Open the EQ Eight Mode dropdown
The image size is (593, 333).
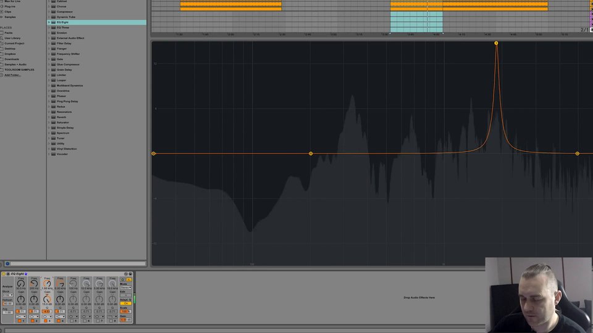pos(125,288)
